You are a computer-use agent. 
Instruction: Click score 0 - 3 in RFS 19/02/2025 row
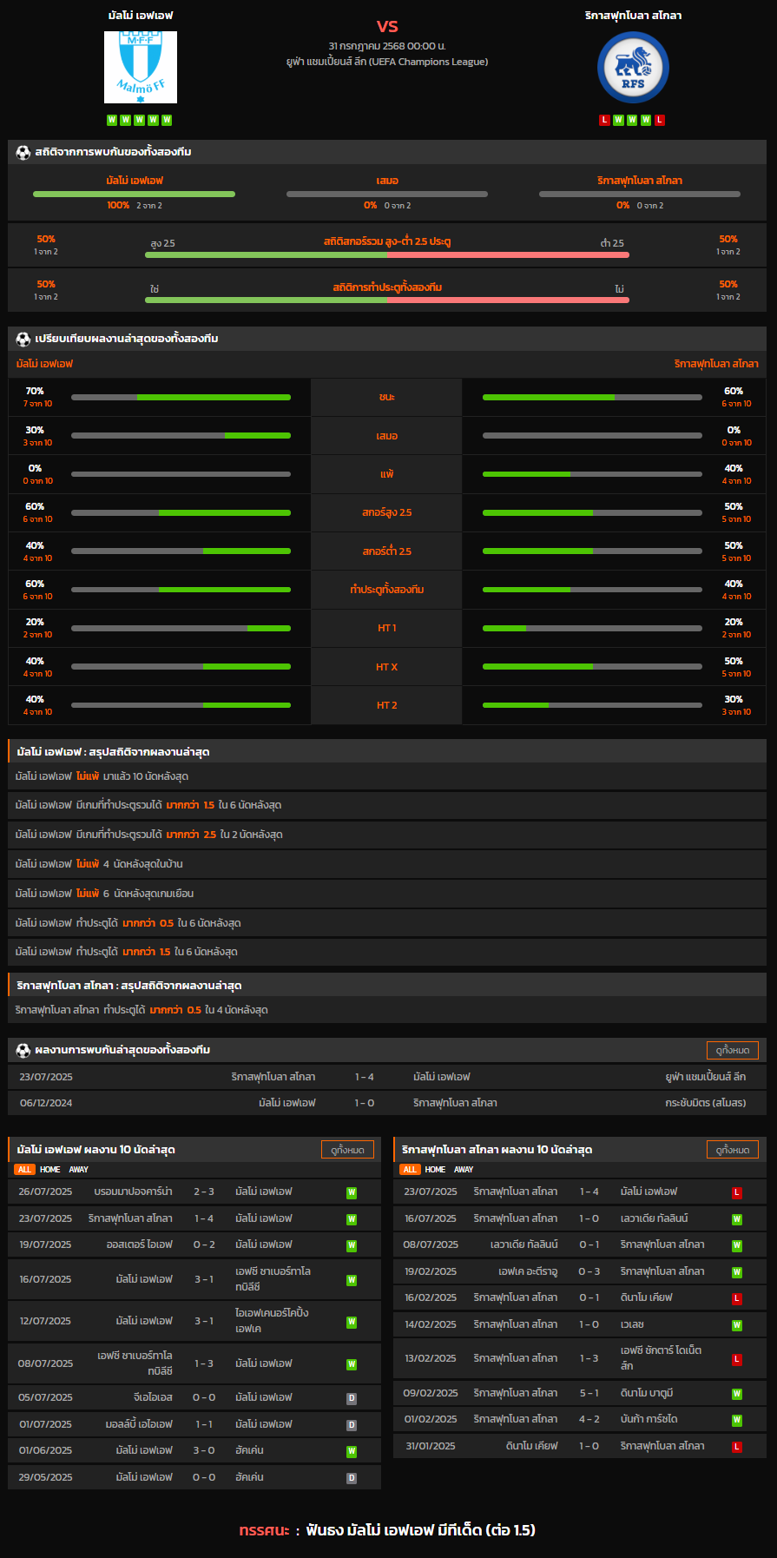(589, 1271)
